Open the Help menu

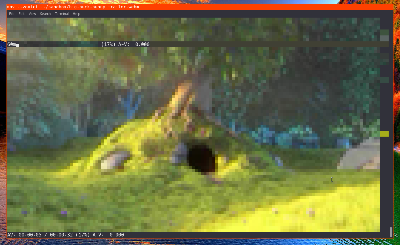pos(76,14)
